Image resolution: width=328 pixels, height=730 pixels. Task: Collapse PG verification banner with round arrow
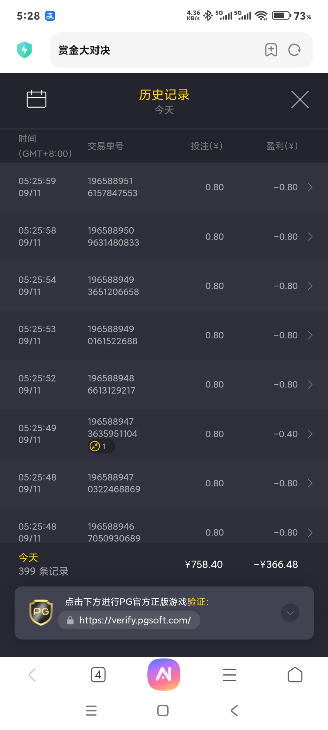290,613
